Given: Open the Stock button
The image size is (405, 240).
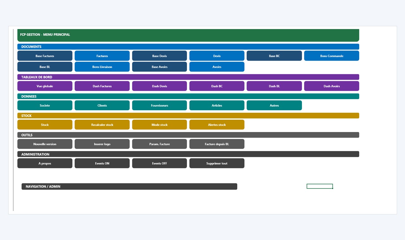Looking at the screenshot, I should (45, 125).
